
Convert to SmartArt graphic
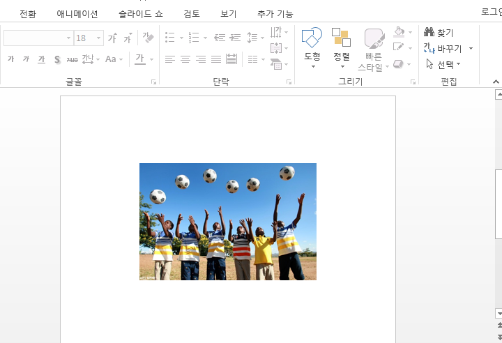pyautogui.click(x=279, y=64)
